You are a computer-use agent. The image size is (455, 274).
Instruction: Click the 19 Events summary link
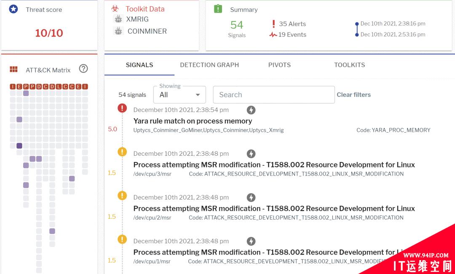288,35
